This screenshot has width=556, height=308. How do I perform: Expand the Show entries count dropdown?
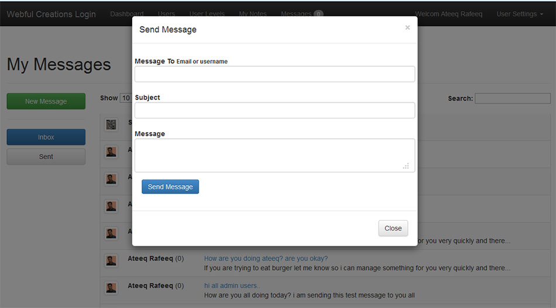[x=126, y=98]
